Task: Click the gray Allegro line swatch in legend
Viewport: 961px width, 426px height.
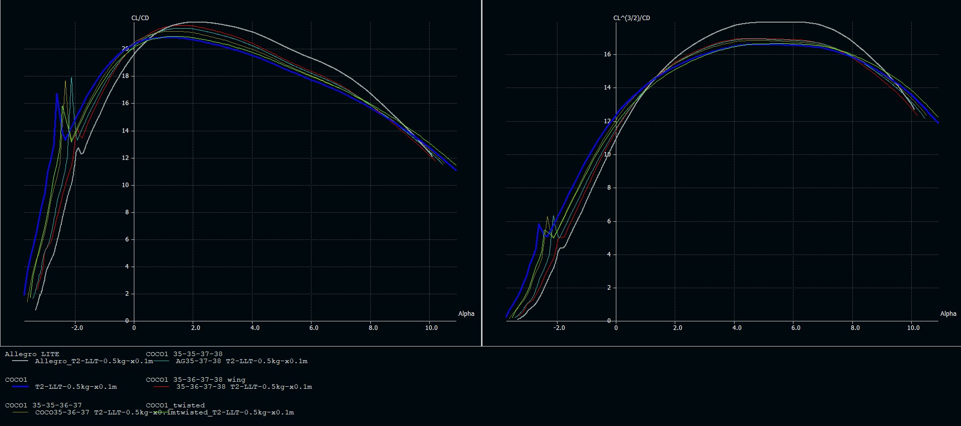Action: click(x=16, y=361)
